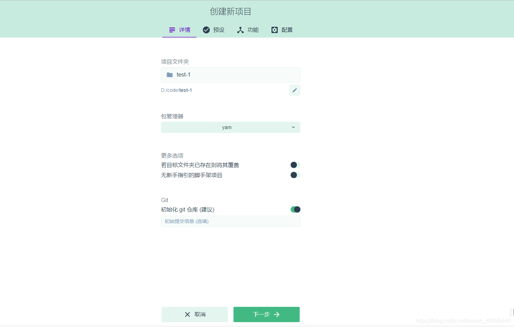Screen dimensions: 514x327
Task: Disable 初始化 git 仓库 toggle
Action: pos(295,209)
